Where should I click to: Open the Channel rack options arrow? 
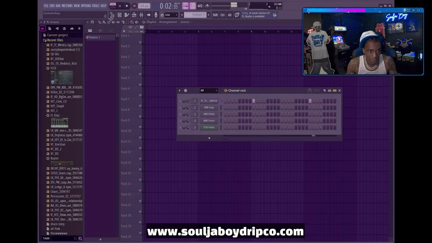(x=180, y=90)
